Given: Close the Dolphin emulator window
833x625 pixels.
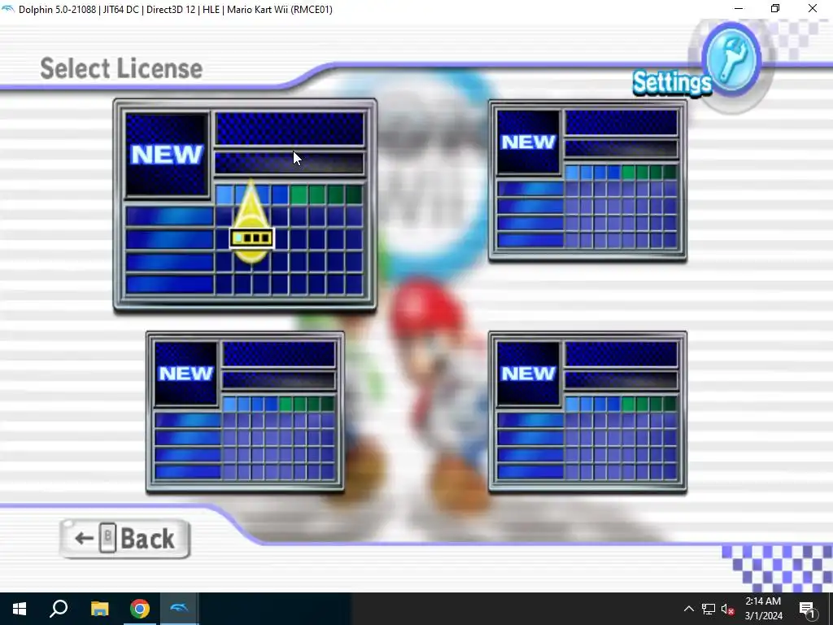Looking at the screenshot, I should pos(813,8).
